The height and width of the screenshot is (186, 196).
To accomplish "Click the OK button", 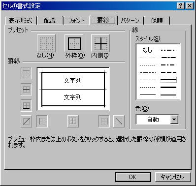I will [133, 177].
